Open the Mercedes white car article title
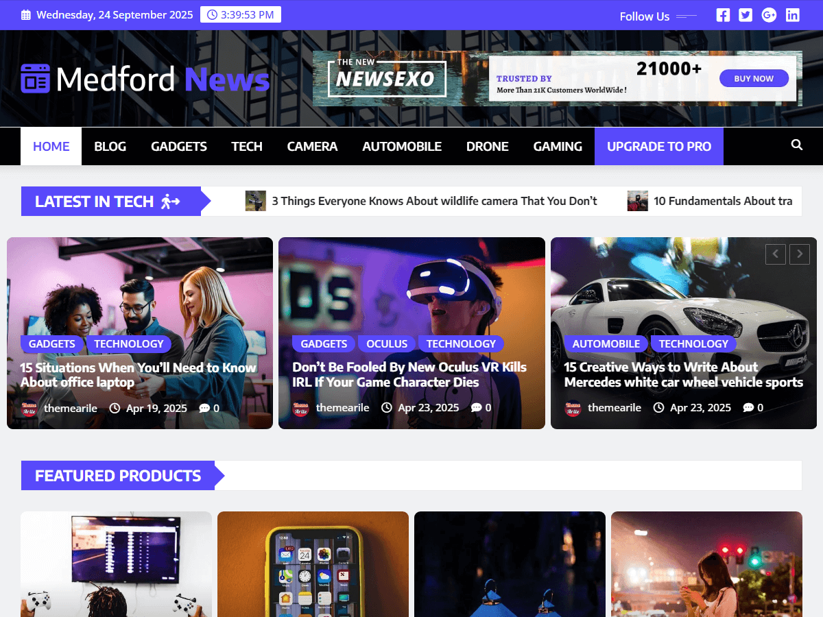 [x=683, y=374]
